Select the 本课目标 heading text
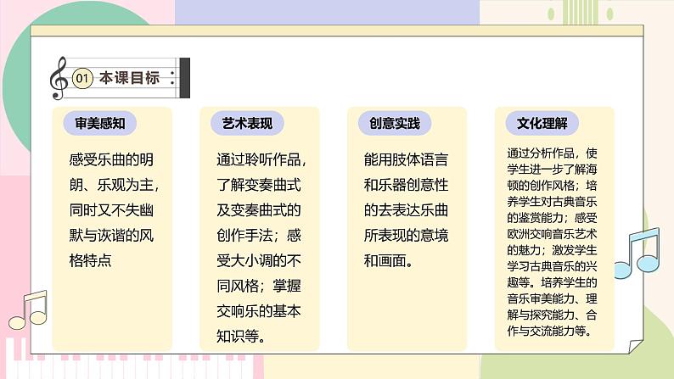 click(x=129, y=78)
